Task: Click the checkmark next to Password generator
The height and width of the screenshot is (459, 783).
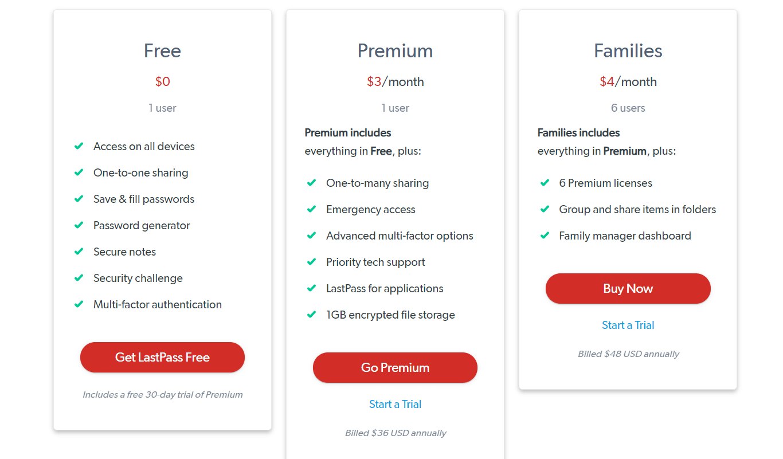Action: coord(79,225)
